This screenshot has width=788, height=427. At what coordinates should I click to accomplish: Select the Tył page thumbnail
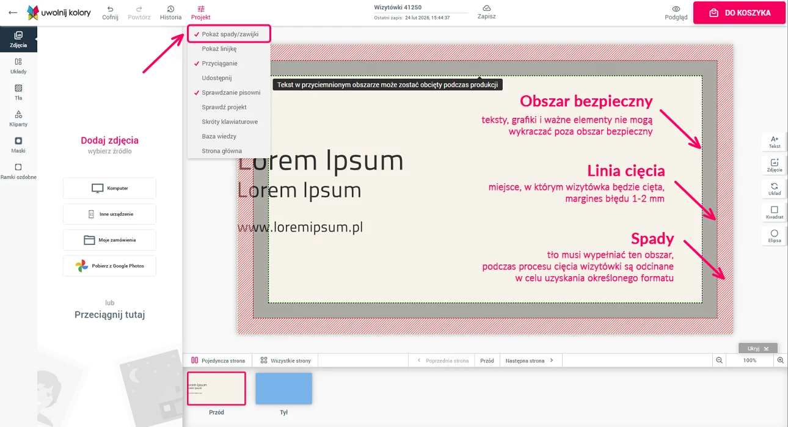click(283, 389)
